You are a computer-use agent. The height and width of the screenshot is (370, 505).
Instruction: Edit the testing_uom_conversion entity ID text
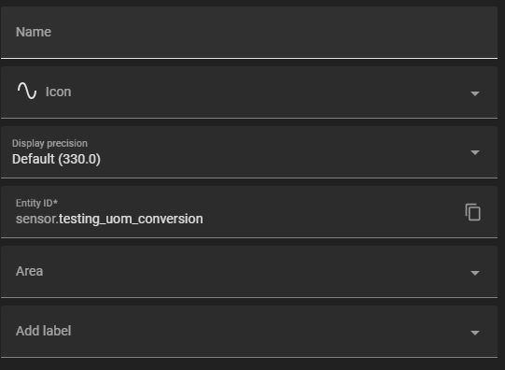pos(131,220)
